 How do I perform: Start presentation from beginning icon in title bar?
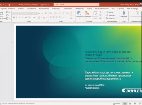tap(9, 5)
